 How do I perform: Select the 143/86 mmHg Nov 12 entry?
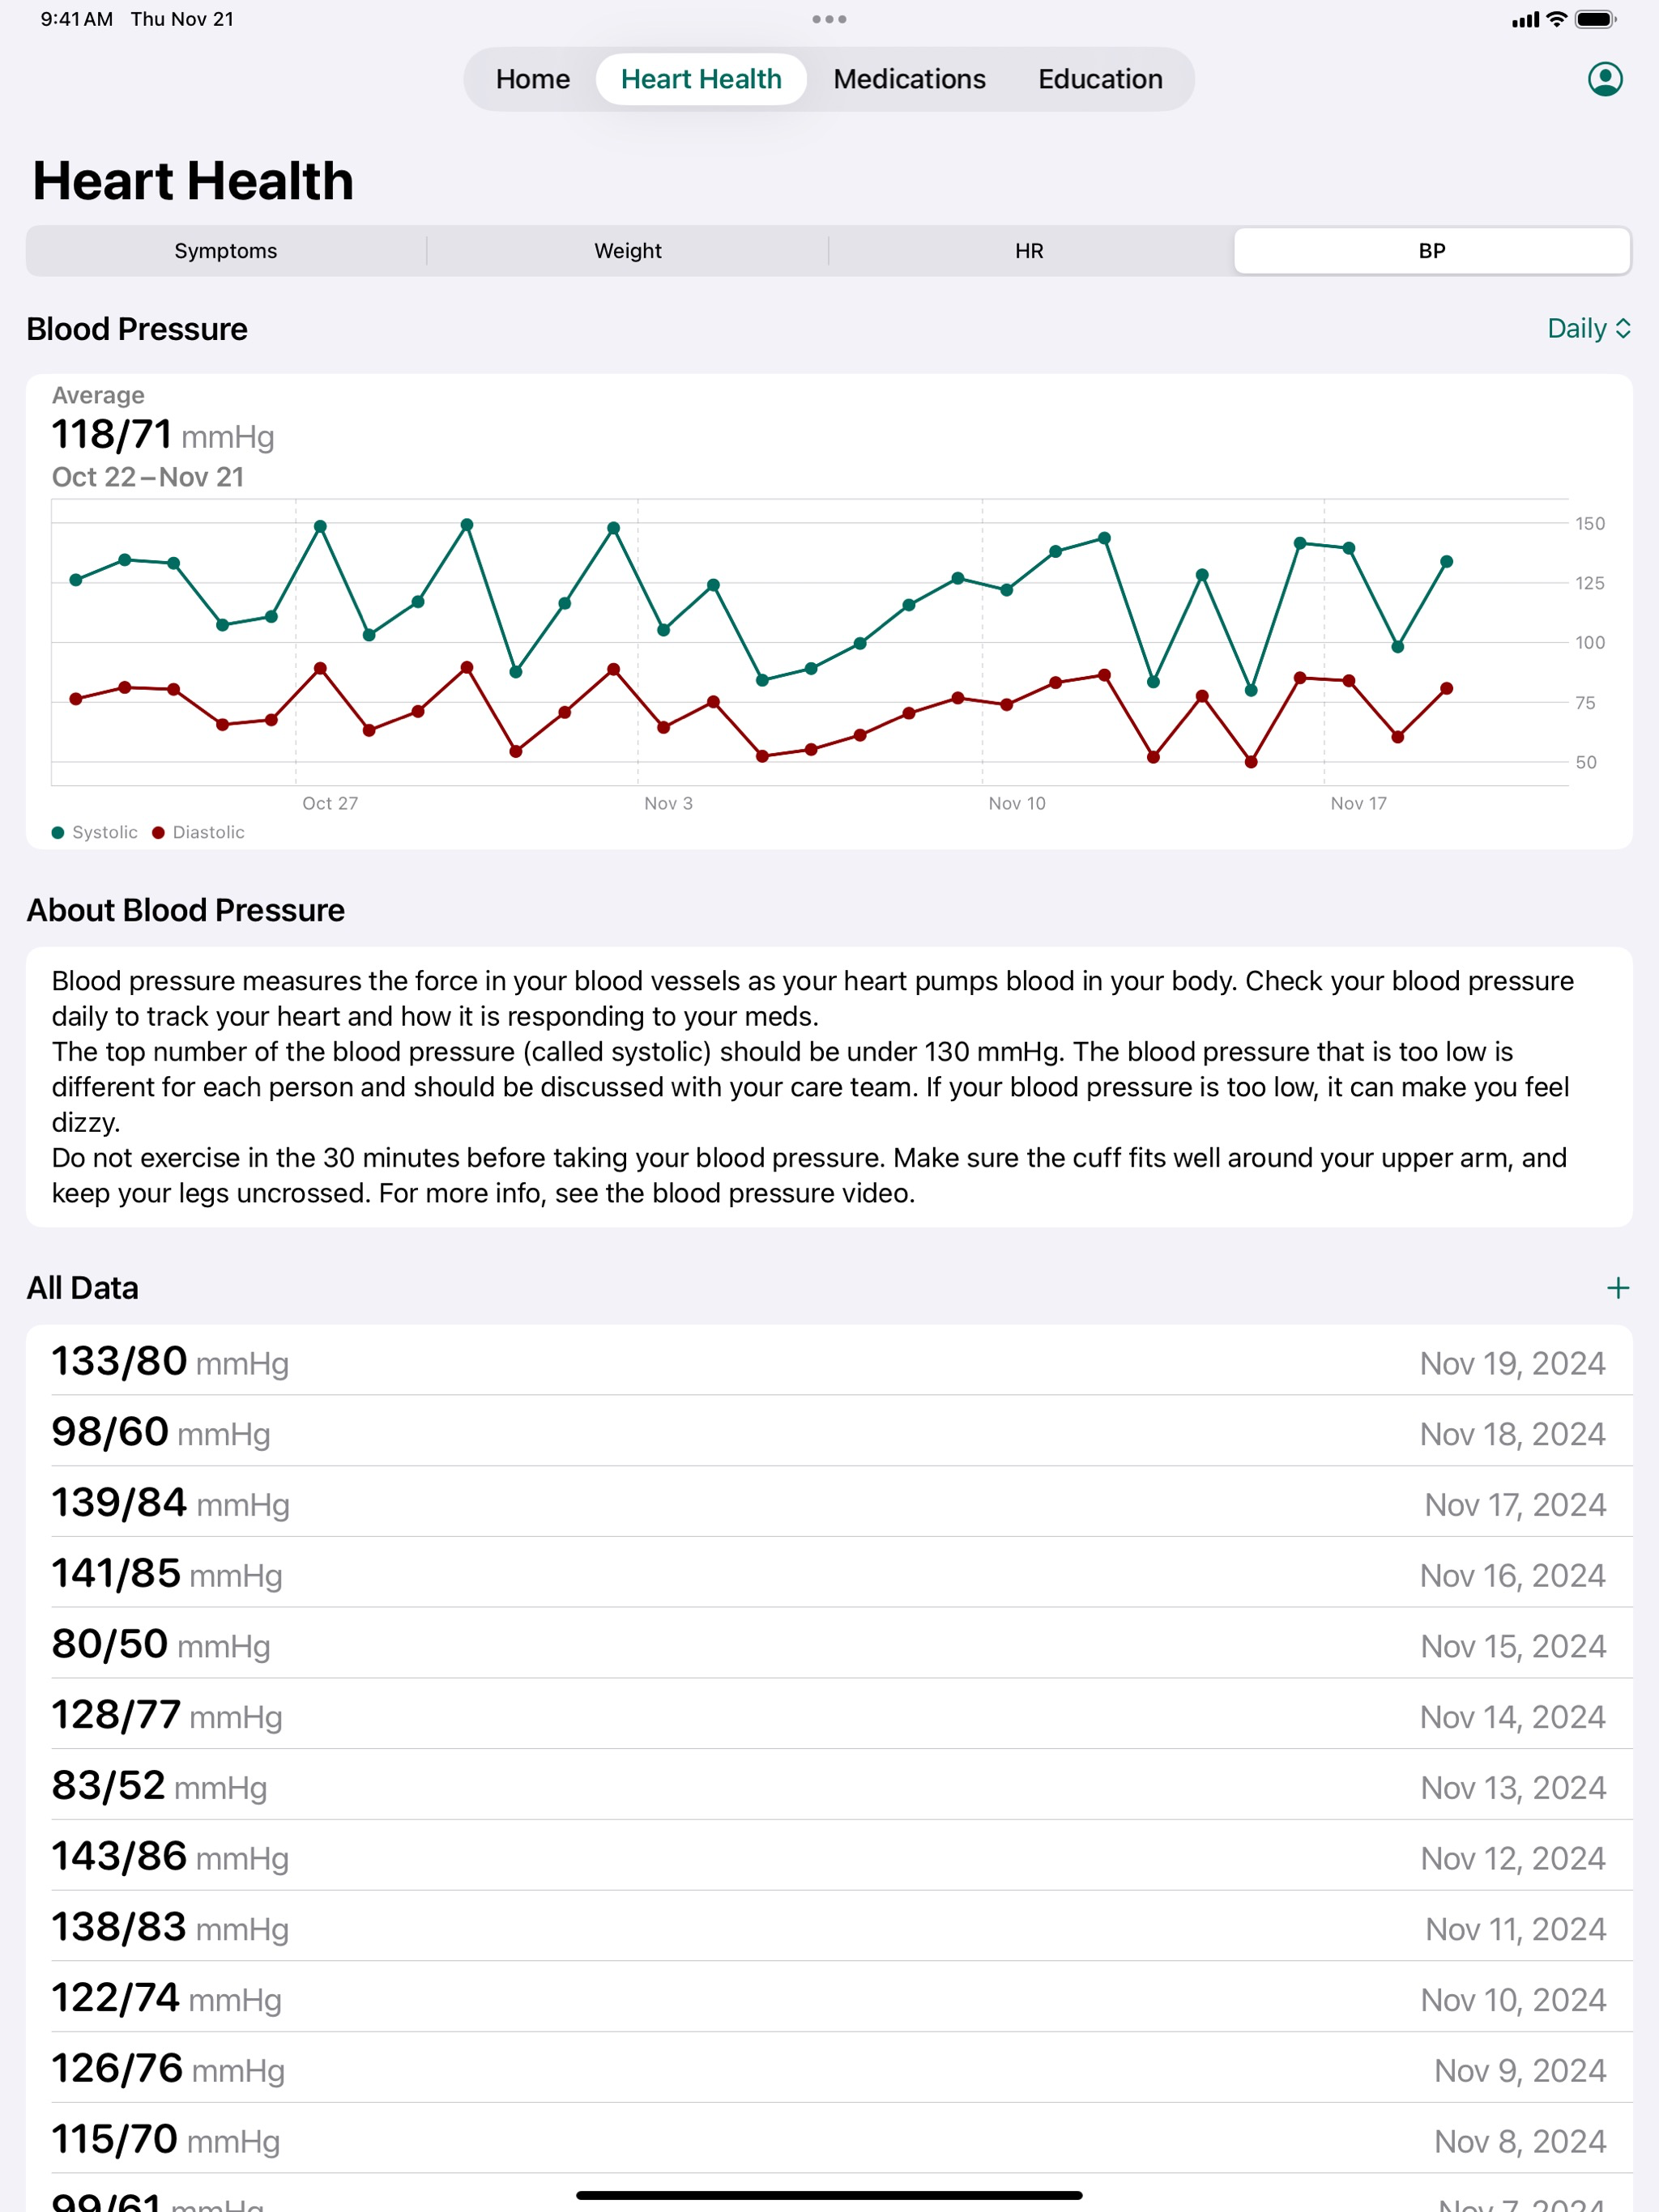pyautogui.click(x=829, y=1856)
